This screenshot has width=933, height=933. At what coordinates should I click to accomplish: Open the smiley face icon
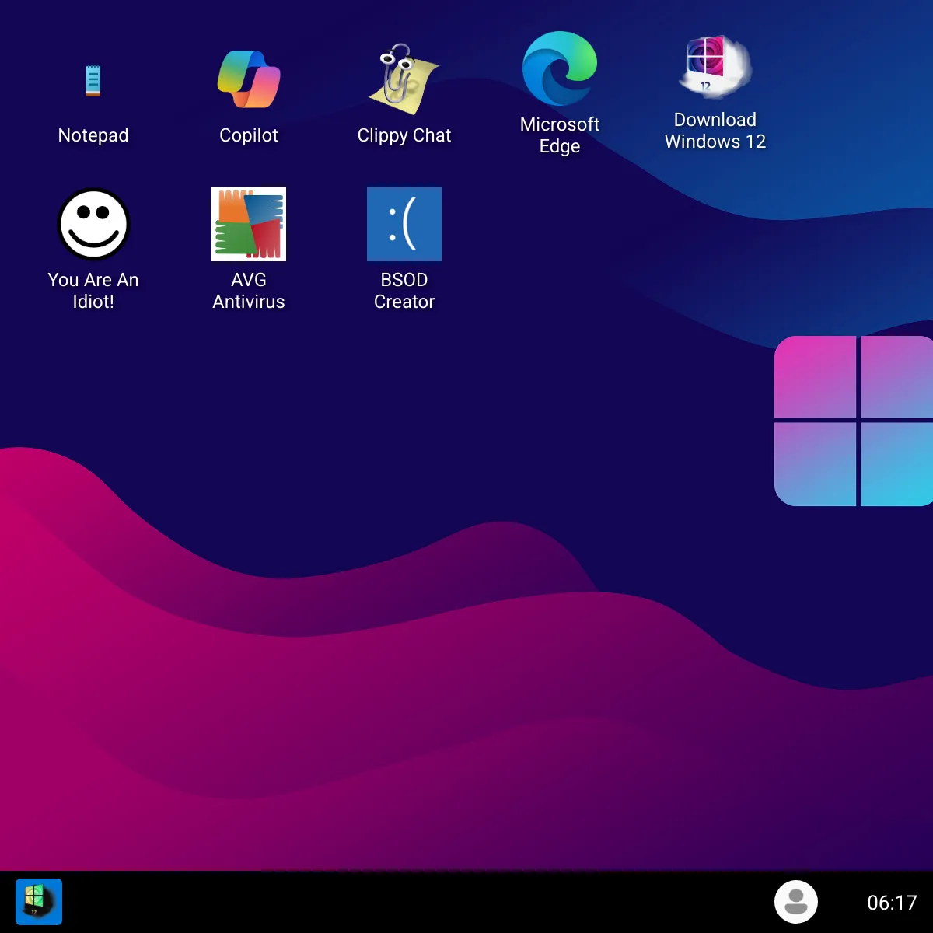93,224
